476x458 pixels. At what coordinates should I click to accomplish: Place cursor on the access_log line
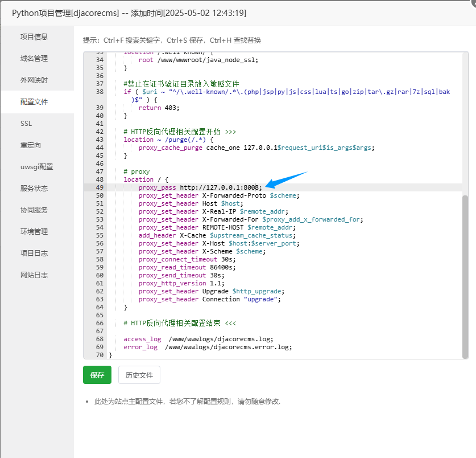pos(198,339)
